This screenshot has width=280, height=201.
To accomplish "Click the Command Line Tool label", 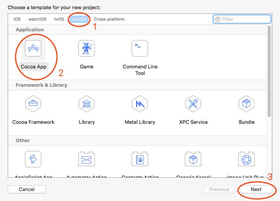I will click(x=140, y=70).
